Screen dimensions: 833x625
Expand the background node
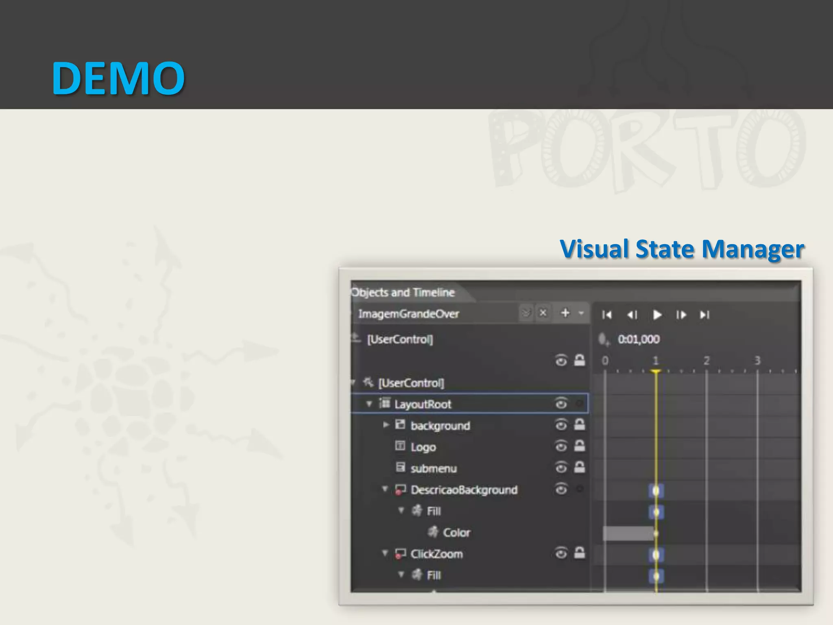[x=386, y=425]
